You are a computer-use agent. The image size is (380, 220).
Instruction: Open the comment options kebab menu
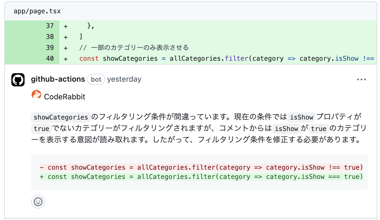click(x=361, y=79)
